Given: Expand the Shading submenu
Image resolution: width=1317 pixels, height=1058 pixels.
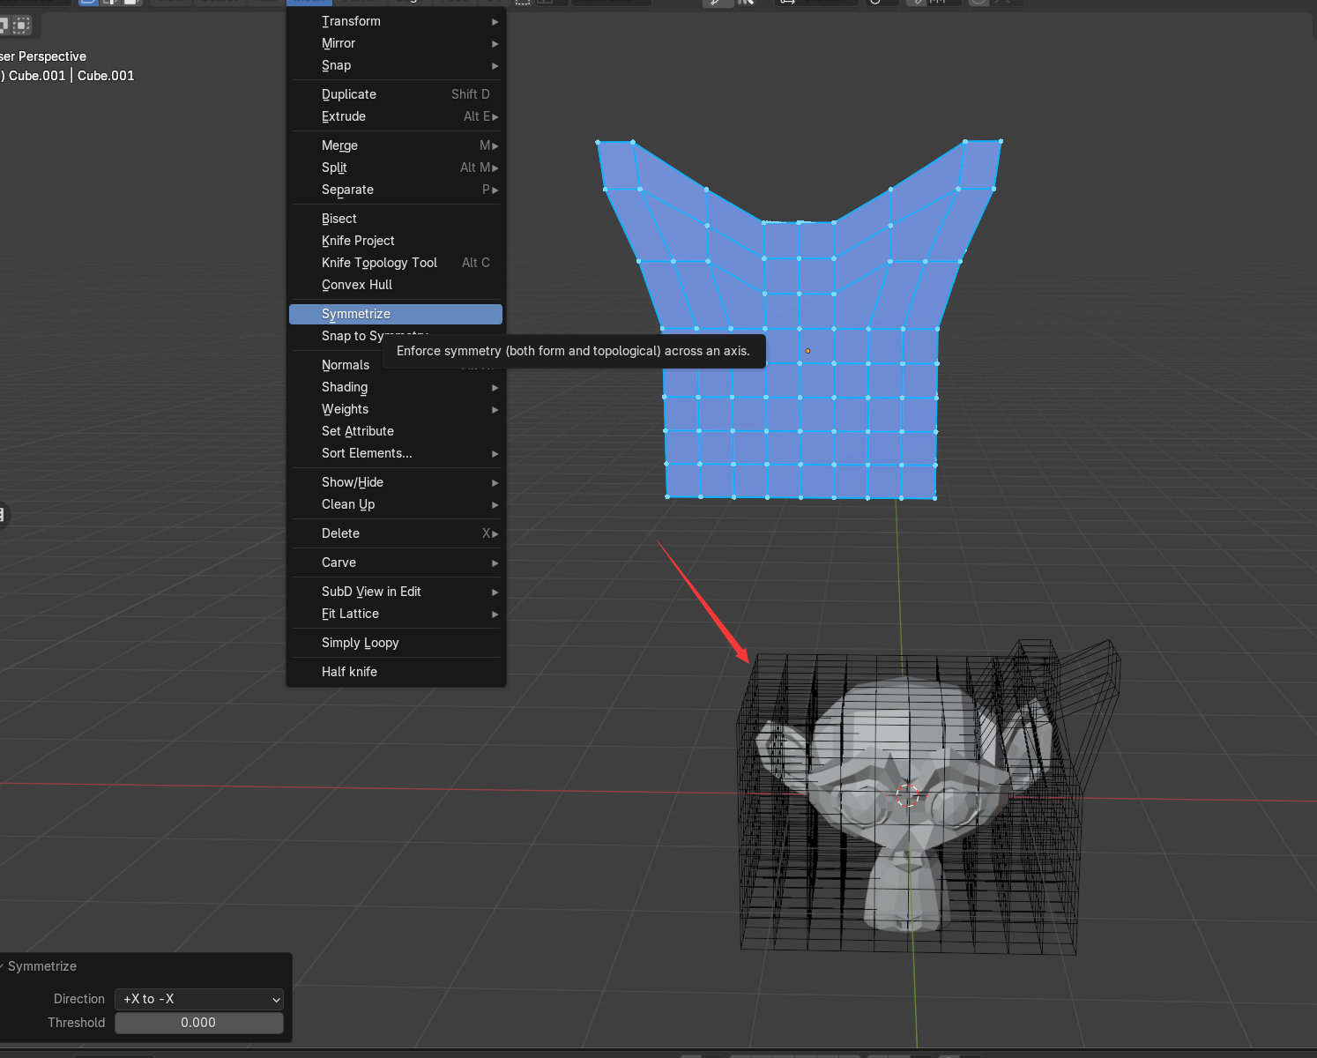Looking at the screenshot, I should coord(396,387).
